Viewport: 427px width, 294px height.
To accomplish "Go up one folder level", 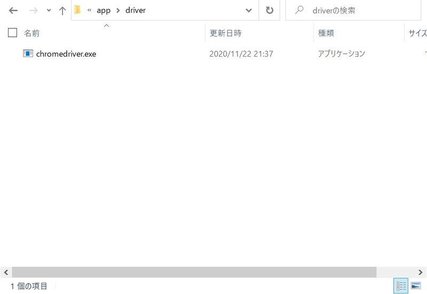I will tap(62, 11).
